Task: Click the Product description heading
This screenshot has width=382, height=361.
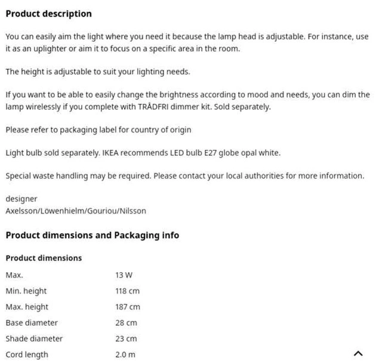Action: (49, 14)
